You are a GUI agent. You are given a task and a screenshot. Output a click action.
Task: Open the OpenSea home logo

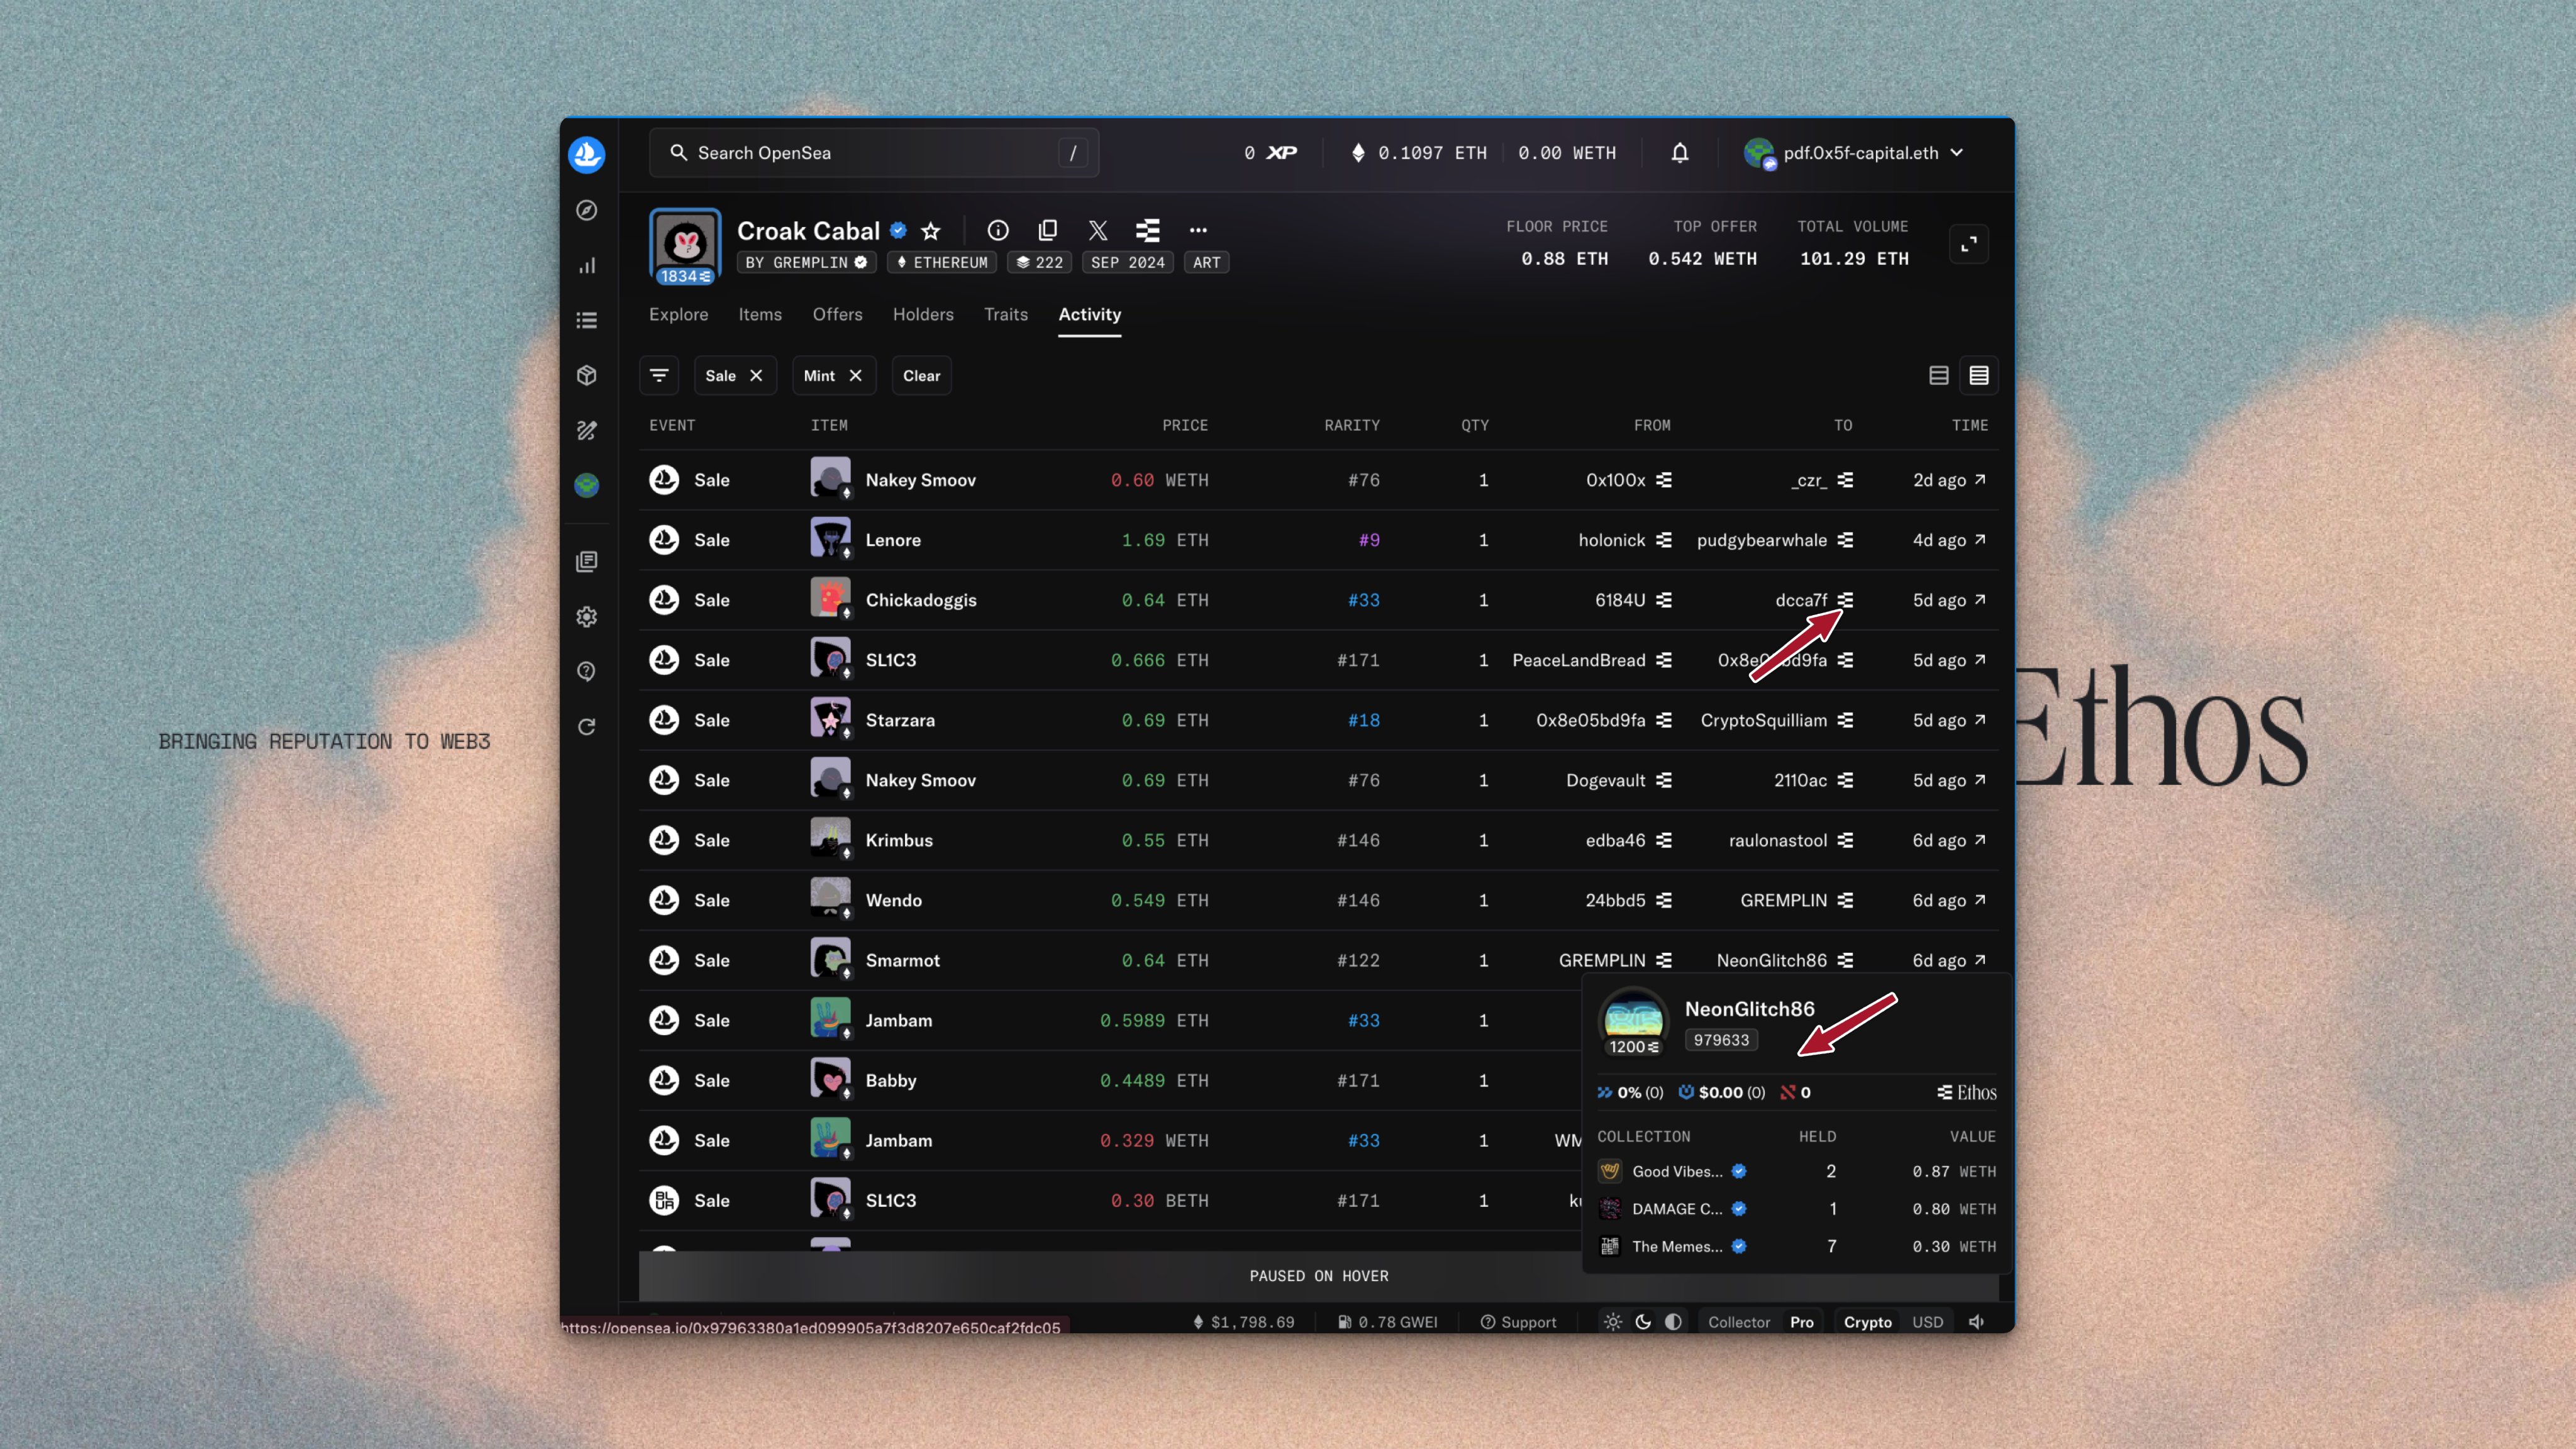(x=586, y=154)
